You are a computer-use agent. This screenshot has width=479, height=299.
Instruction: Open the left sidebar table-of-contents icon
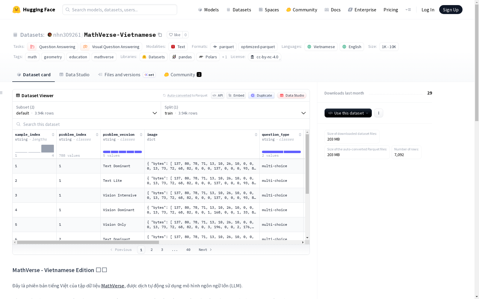point(1,93)
